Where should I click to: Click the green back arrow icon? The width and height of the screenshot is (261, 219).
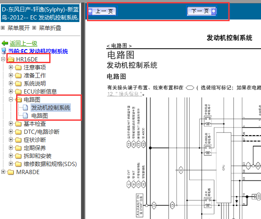tap(5, 43)
